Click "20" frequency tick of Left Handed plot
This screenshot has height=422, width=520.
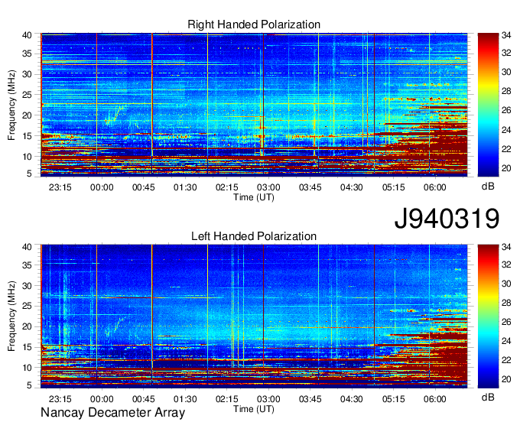tap(27, 327)
